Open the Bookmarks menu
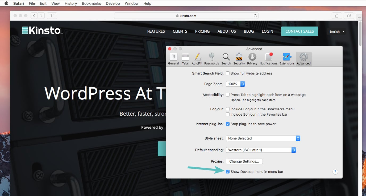366x196 pixels. click(x=91, y=3)
